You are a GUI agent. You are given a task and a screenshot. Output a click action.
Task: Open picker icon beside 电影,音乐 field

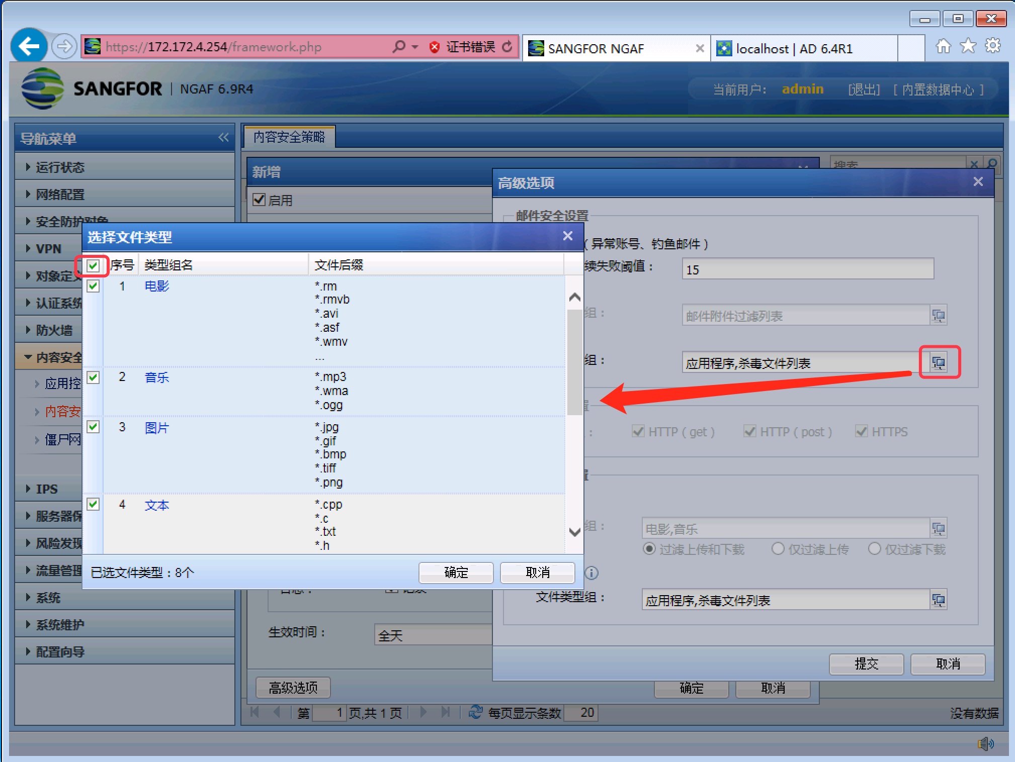pos(938,529)
